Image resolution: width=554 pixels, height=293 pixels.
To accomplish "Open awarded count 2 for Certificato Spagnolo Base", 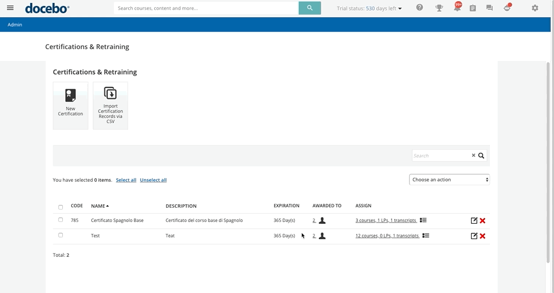I will coord(314,220).
